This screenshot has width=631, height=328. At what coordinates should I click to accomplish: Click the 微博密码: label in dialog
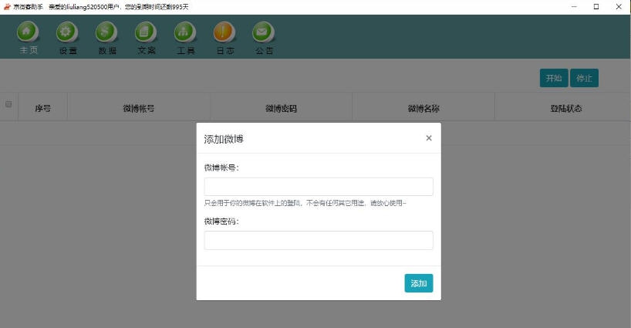click(x=221, y=221)
